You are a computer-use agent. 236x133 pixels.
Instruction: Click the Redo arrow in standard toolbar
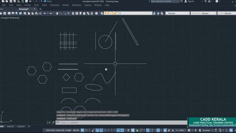tap(51, 13)
